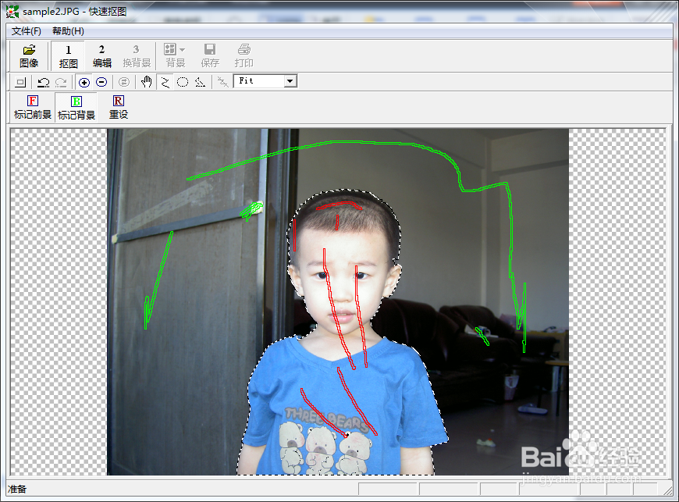Image resolution: width=679 pixels, height=502 pixels.
Task: Select the minus (subtract) circle tool
Action: 101,82
